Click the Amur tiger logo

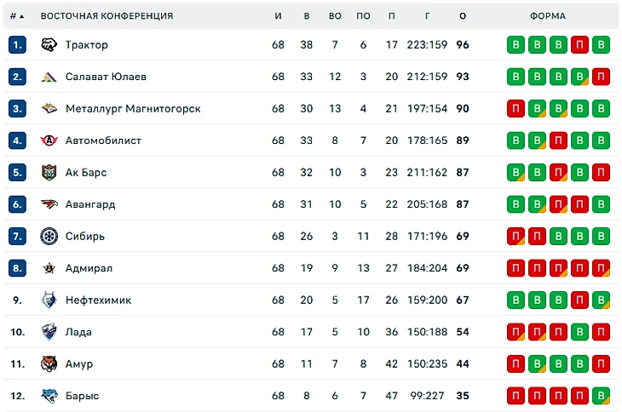point(49,364)
